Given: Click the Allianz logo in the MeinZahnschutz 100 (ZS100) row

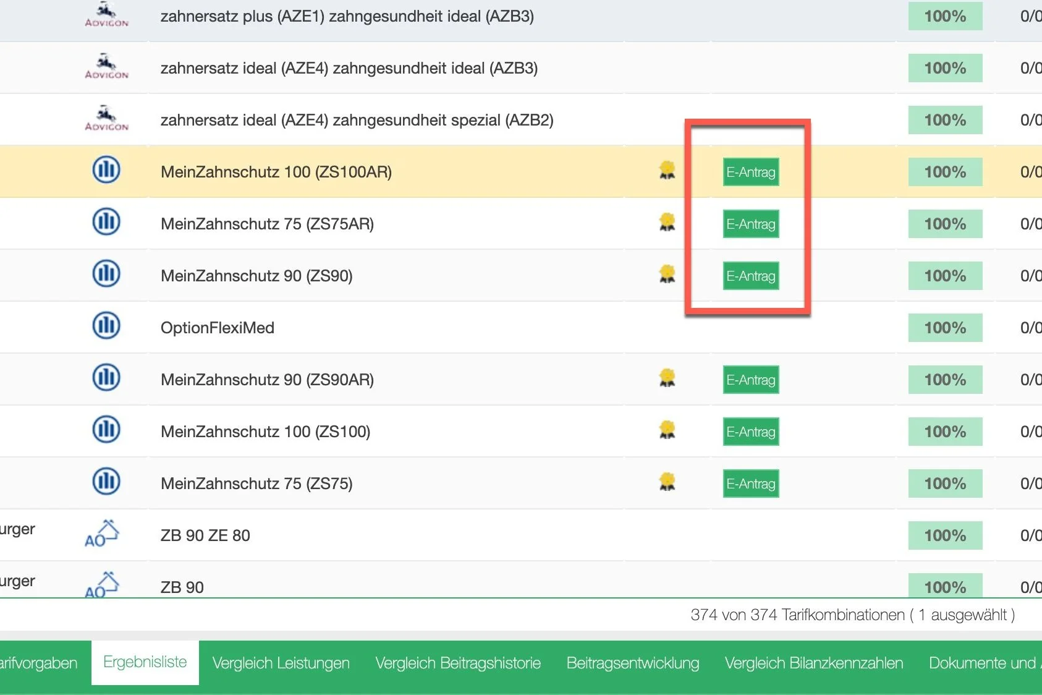Looking at the screenshot, I should tap(106, 430).
